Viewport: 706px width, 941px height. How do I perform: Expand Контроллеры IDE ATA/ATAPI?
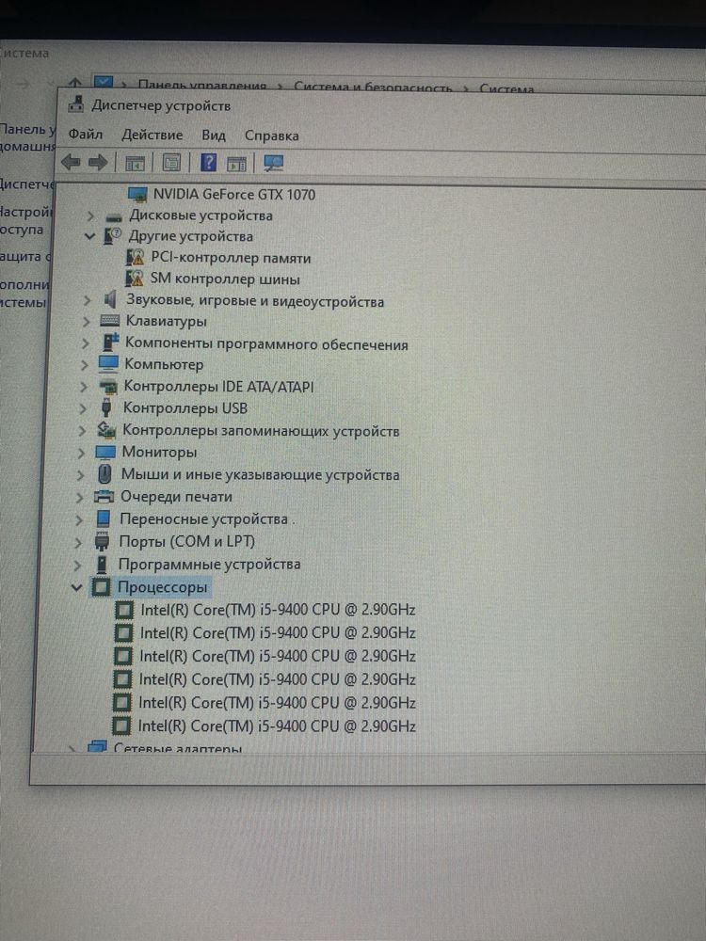tap(84, 387)
